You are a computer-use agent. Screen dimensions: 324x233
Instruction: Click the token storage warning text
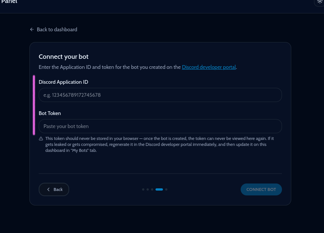[x=160, y=144]
